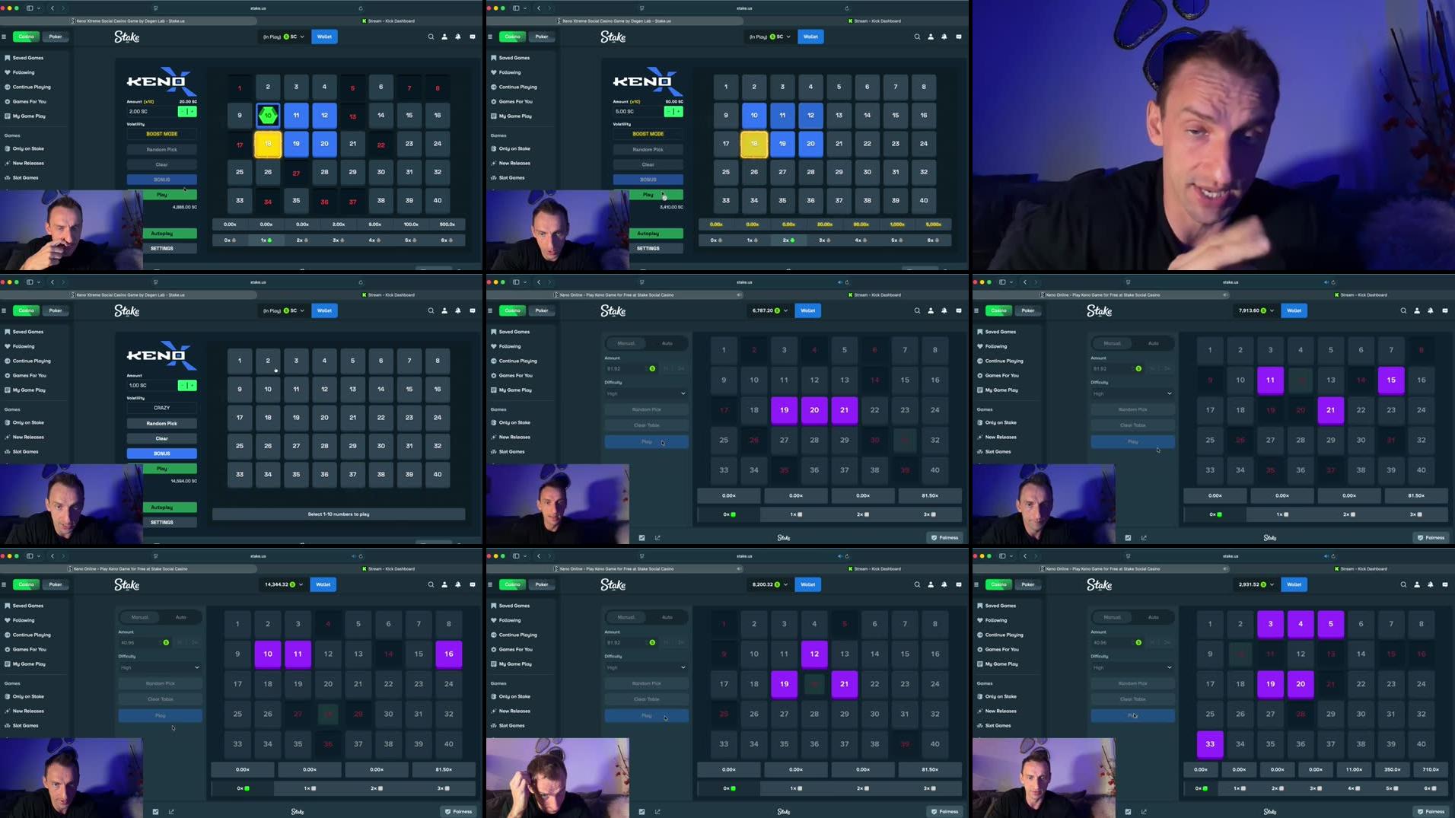Click the large streamer webcam feed
This screenshot has width=1455, height=818.
1213,135
